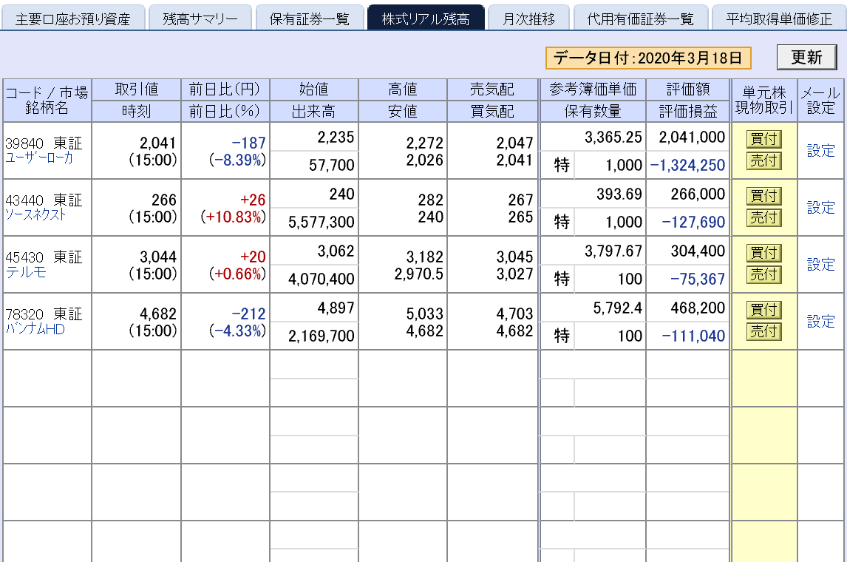Open 設定 for ソースネクスト mail alerts
The height and width of the screenshot is (562, 847).
coord(820,208)
